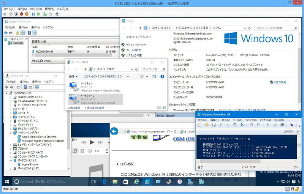Click コントロール パネル ホーム link
Viewport: 304px width, 194px height.
[x=139, y=37]
